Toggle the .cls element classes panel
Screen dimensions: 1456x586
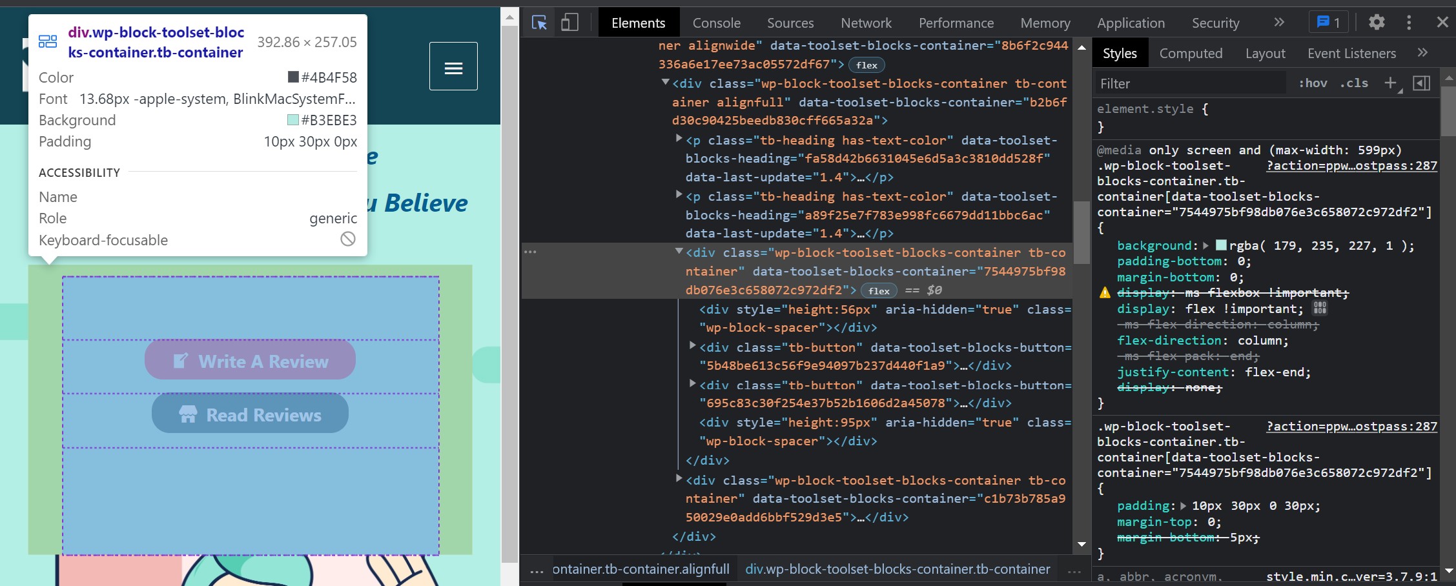pos(1354,83)
